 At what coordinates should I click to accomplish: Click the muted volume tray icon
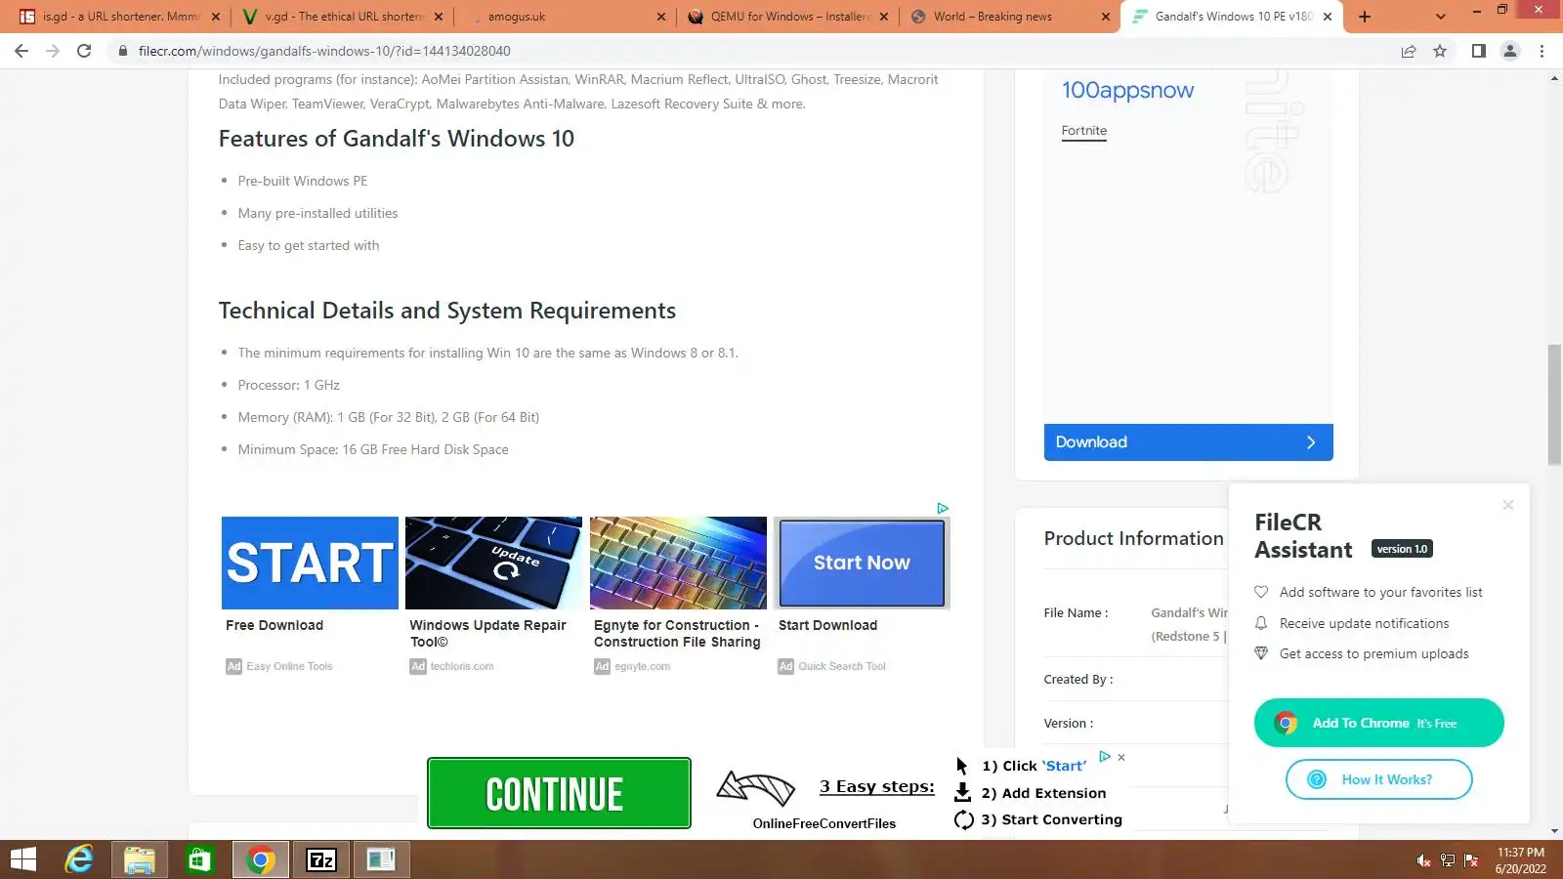click(1424, 860)
